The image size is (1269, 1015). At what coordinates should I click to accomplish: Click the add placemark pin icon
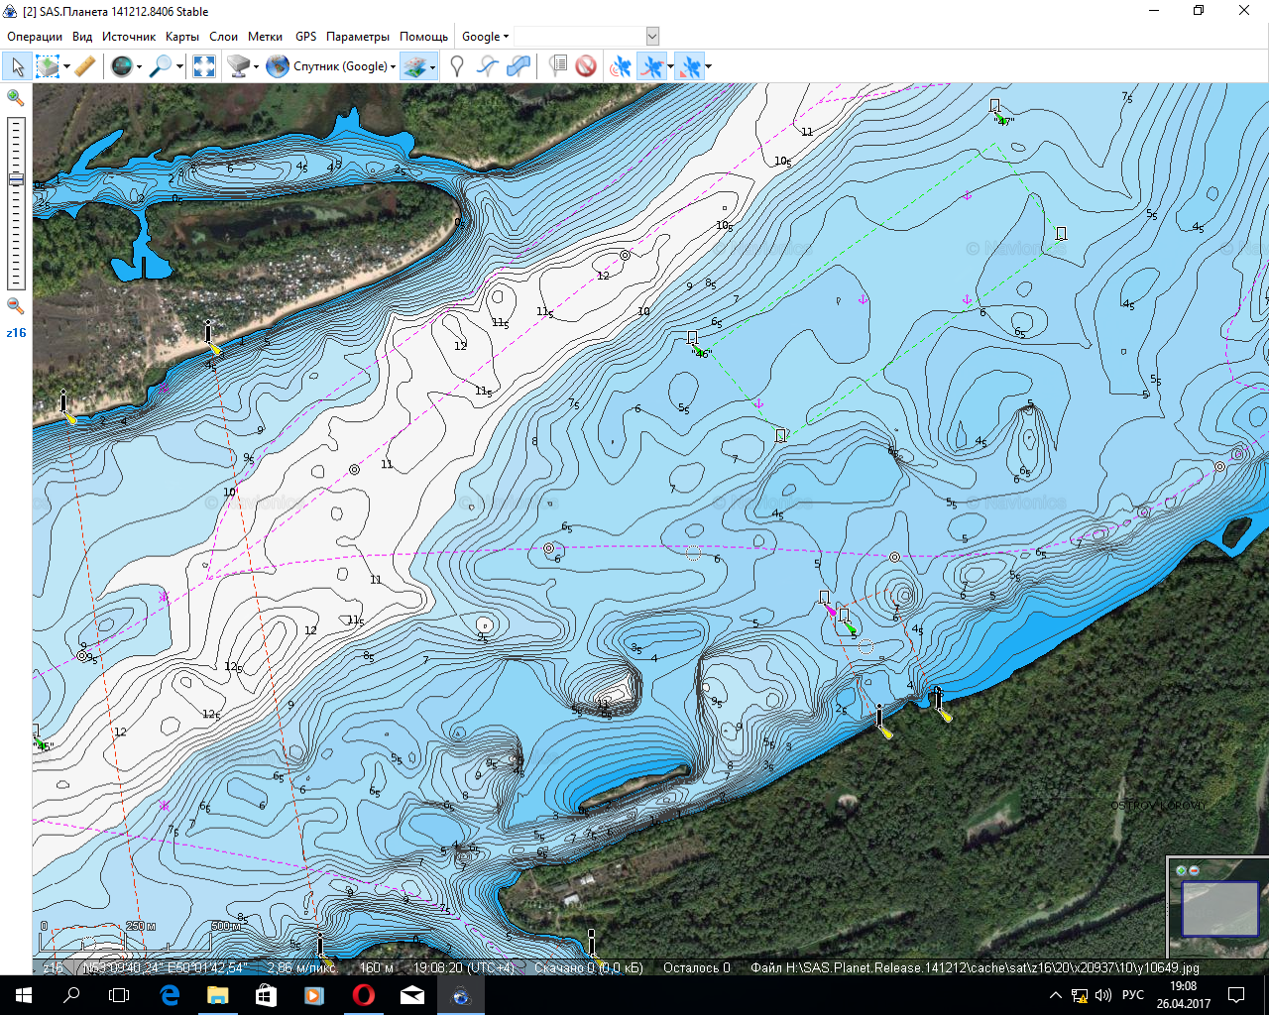[x=457, y=66]
